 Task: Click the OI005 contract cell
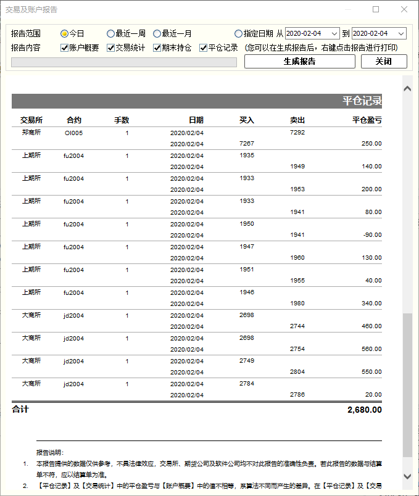coord(73,133)
